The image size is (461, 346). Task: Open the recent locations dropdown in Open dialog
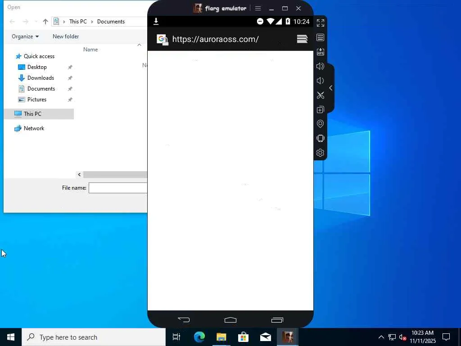(x=36, y=22)
